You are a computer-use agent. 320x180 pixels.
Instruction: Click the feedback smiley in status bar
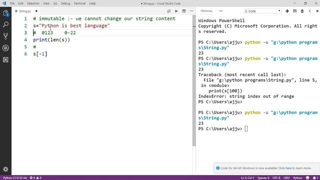coord(307,178)
